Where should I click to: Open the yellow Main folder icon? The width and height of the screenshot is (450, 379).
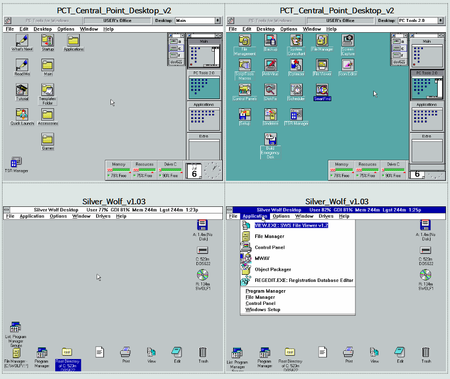pyautogui.click(x=48, y=67)
